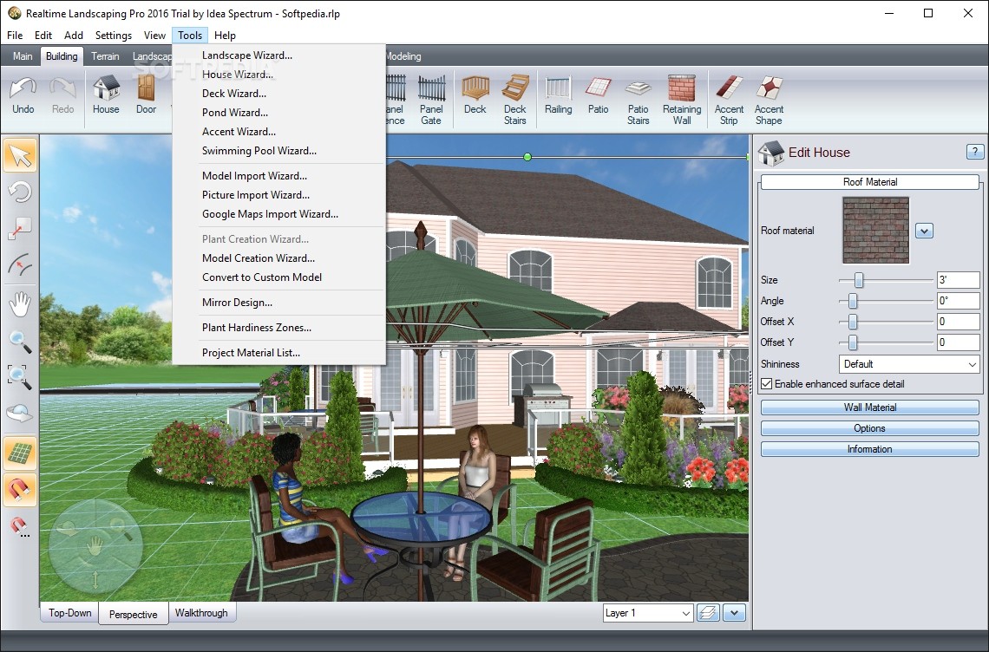Switch to Top-Down view tab
This screenshot has height=652, width=989.
coord(70,613)
